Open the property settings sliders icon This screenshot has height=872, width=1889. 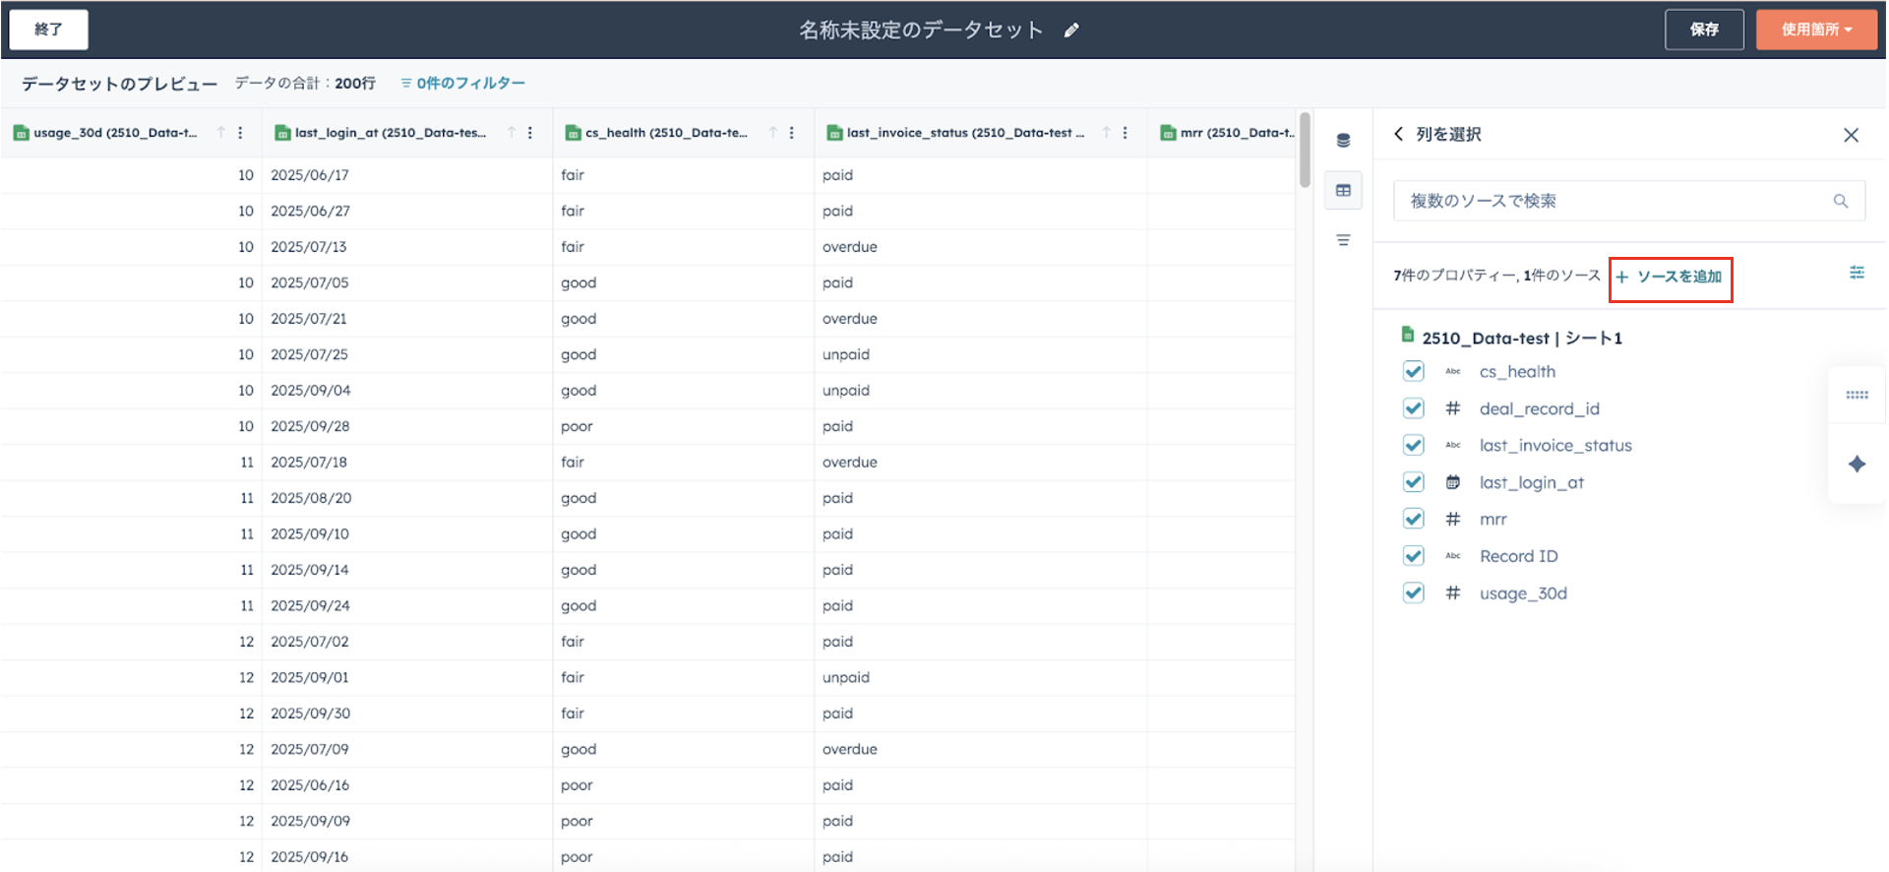pos(1857,273)
